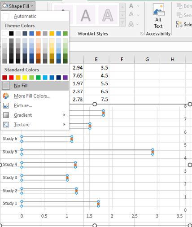Click the Send Backward icon

[x=179, y=15]
